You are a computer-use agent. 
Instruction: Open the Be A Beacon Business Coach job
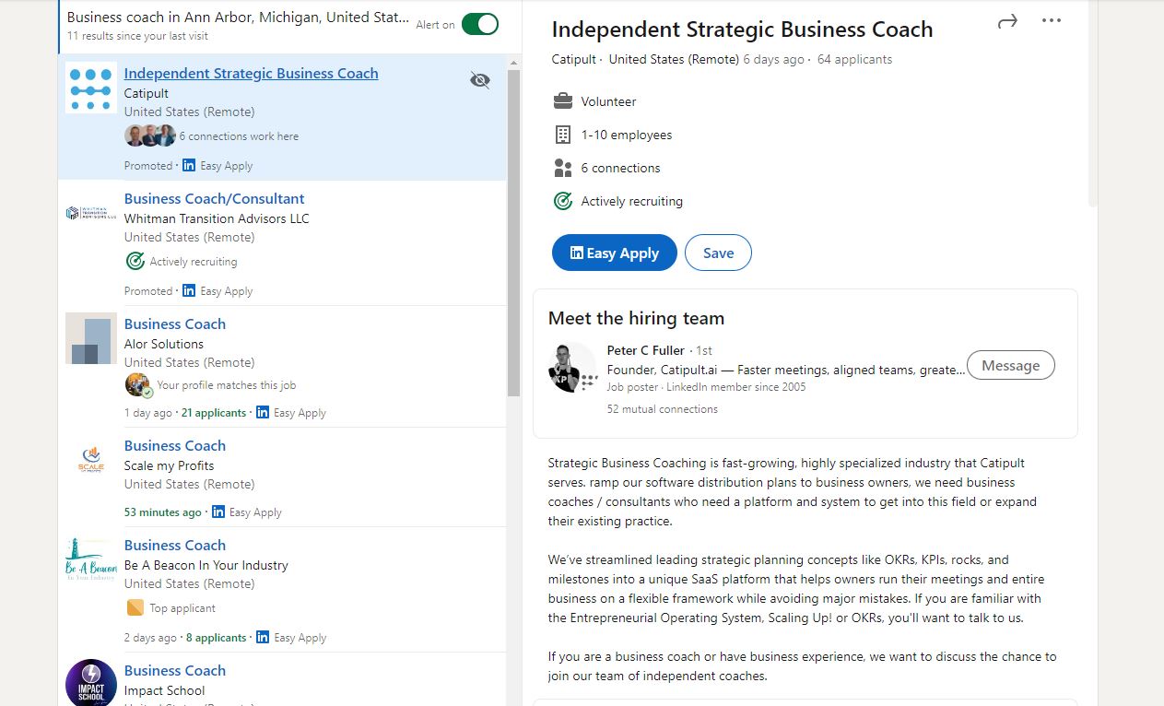click(x=175, y=546)
